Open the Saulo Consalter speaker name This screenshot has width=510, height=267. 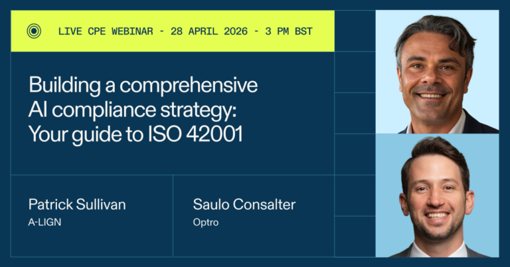point(245,205)
